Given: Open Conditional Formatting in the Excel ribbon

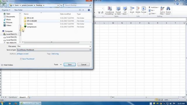Looking at the screenshot, I should (x=110, y=10).
